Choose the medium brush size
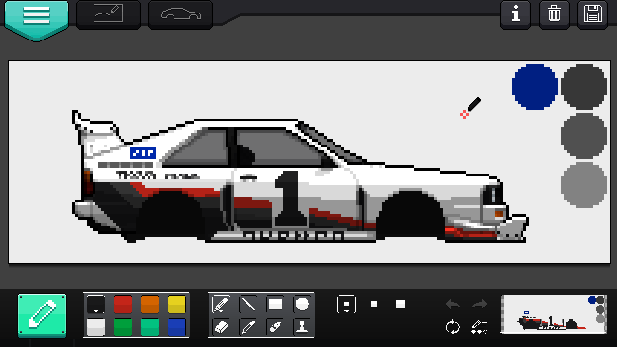617x347 pixels. [x=373, y=304]
